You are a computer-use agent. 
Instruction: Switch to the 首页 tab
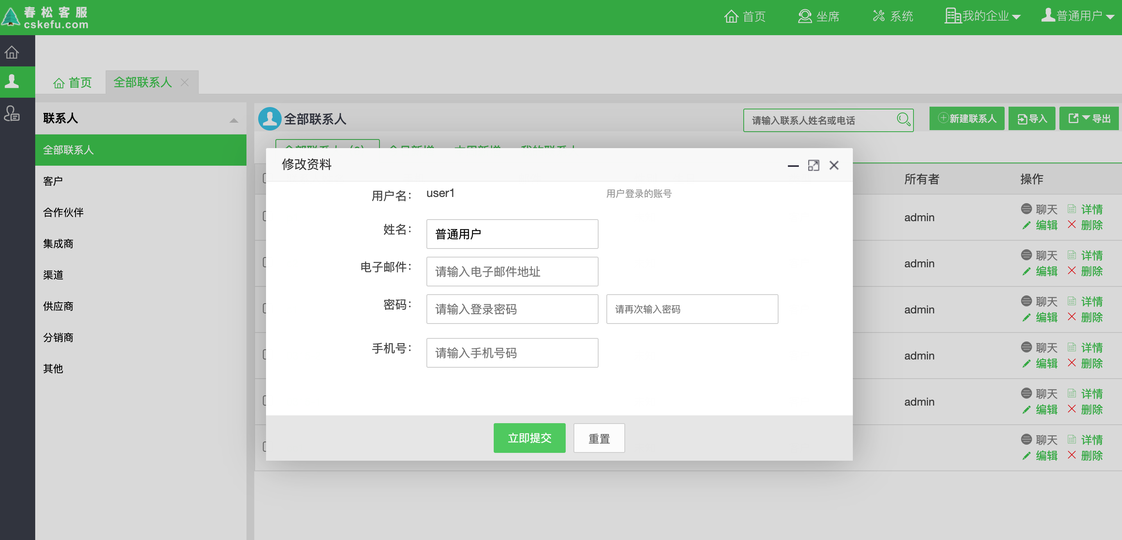pos(73,83)
